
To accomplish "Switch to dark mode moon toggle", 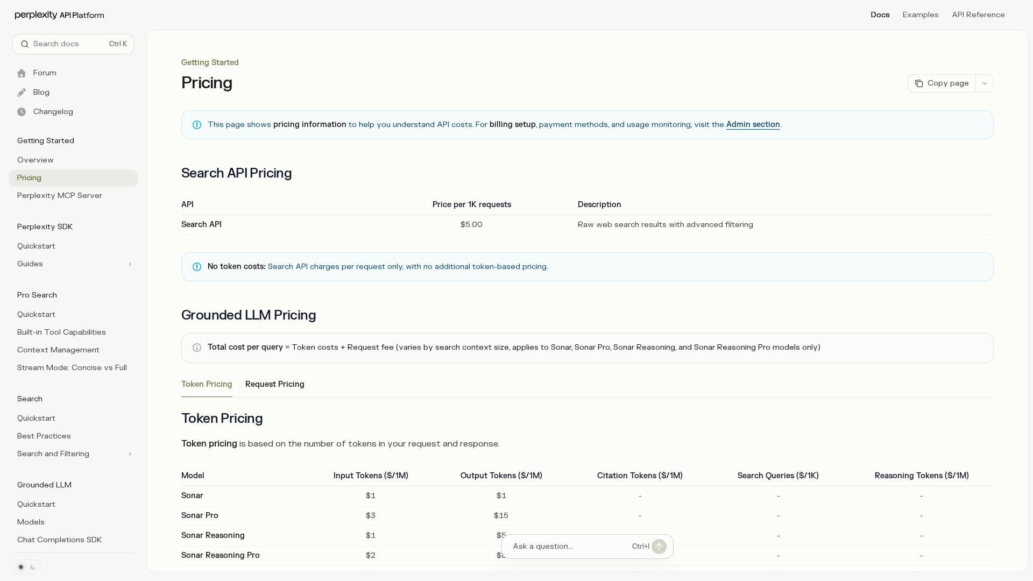I will pos(33,567).
